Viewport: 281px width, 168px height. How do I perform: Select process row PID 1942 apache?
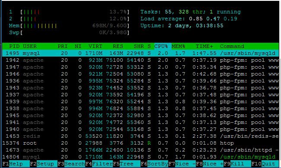click(140, 60)
